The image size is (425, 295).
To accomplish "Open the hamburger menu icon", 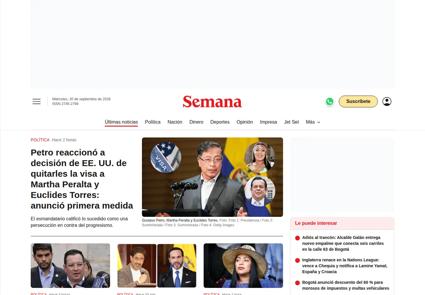I will click(x=37, y=101).
